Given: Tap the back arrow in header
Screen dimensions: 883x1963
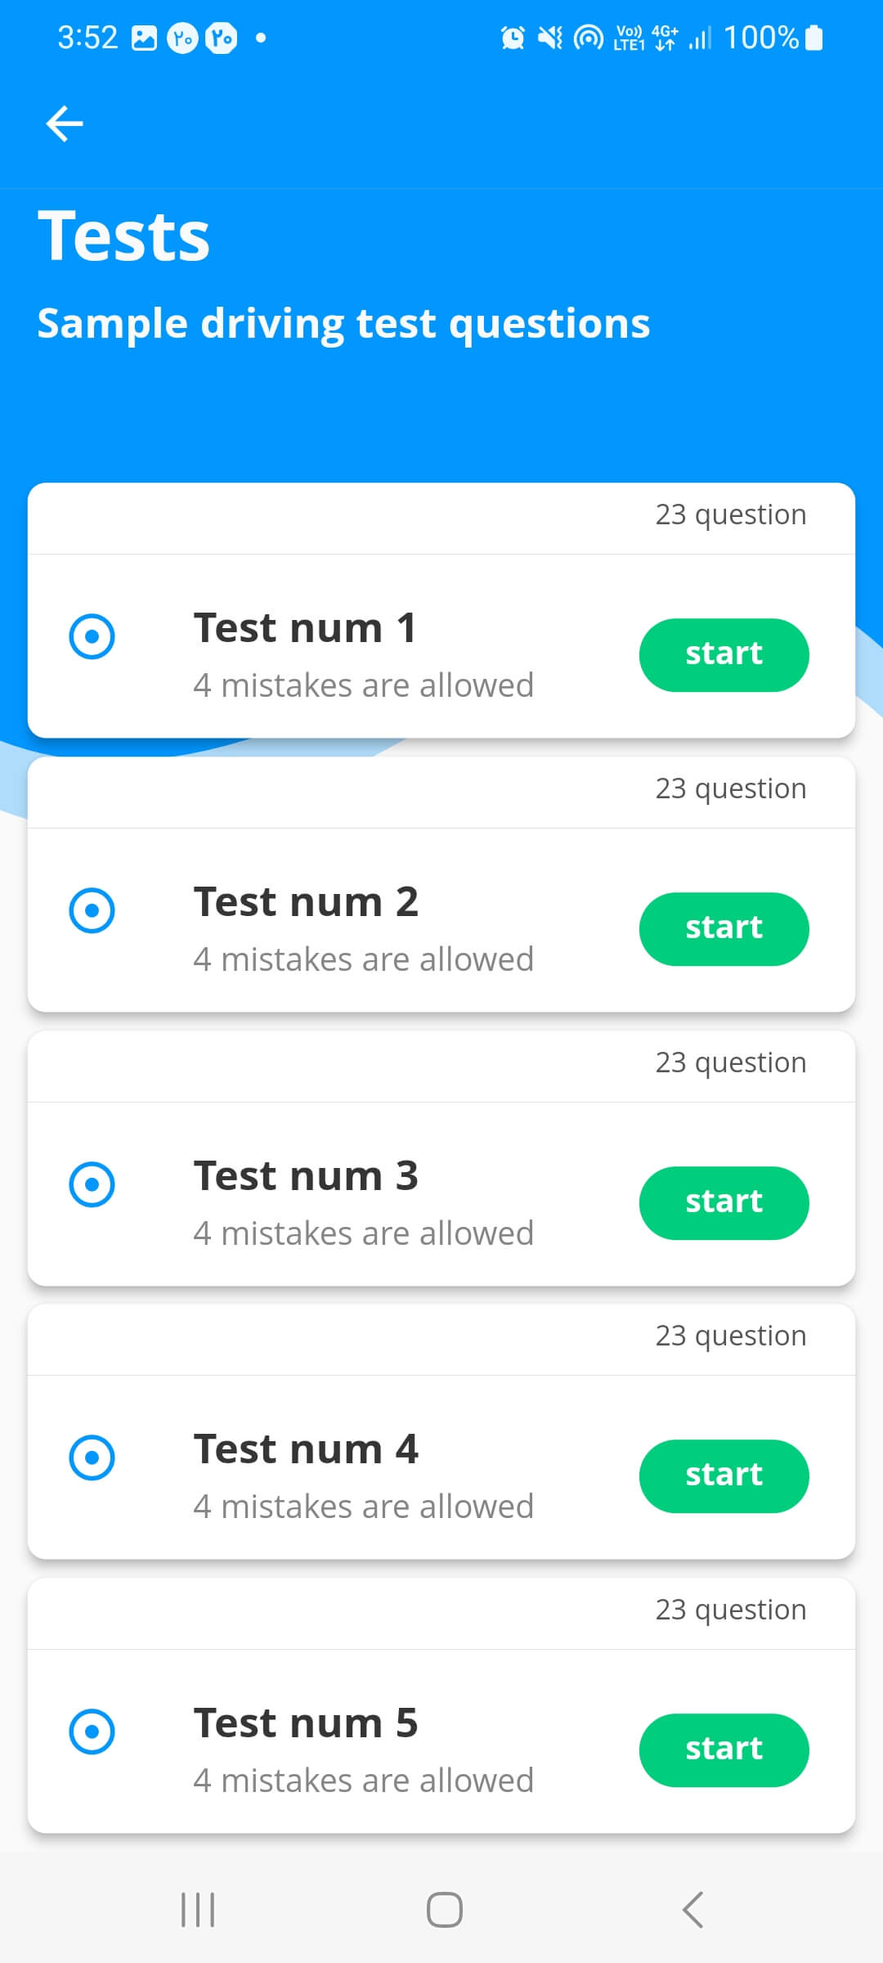Looking at the screenshot, I should pyautogui.click(x=65, y=124).
